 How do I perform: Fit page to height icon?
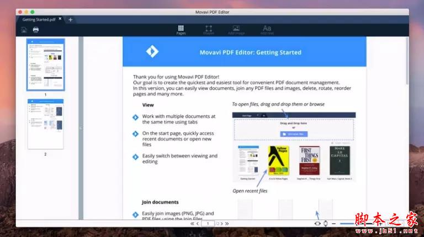pos(326,224)
